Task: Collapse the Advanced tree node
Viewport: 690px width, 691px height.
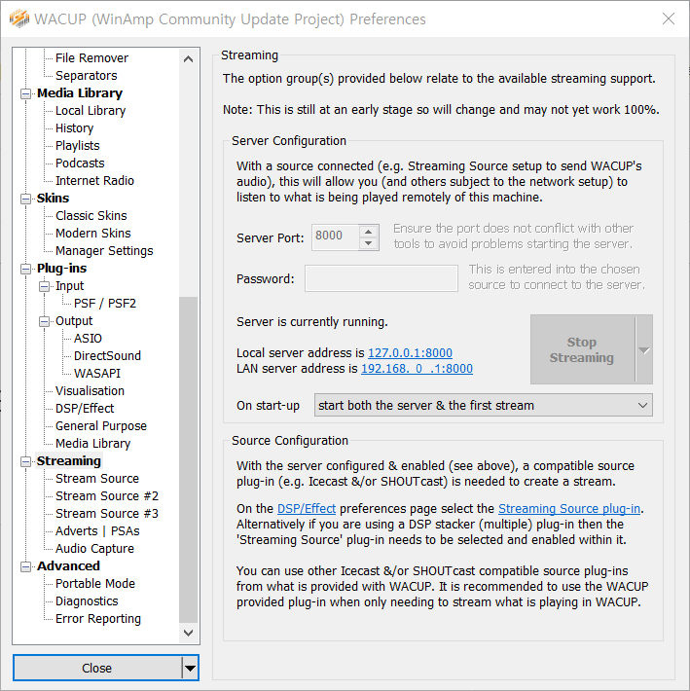Action: pyautogui.click(x=26, y=566)
